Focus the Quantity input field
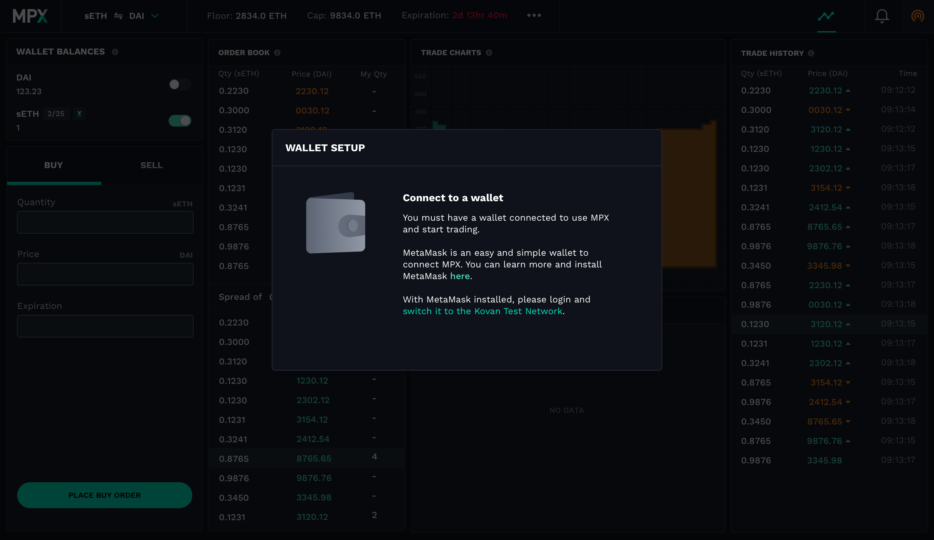This screenshot has height=540, width=934. (x=105, y=222)
